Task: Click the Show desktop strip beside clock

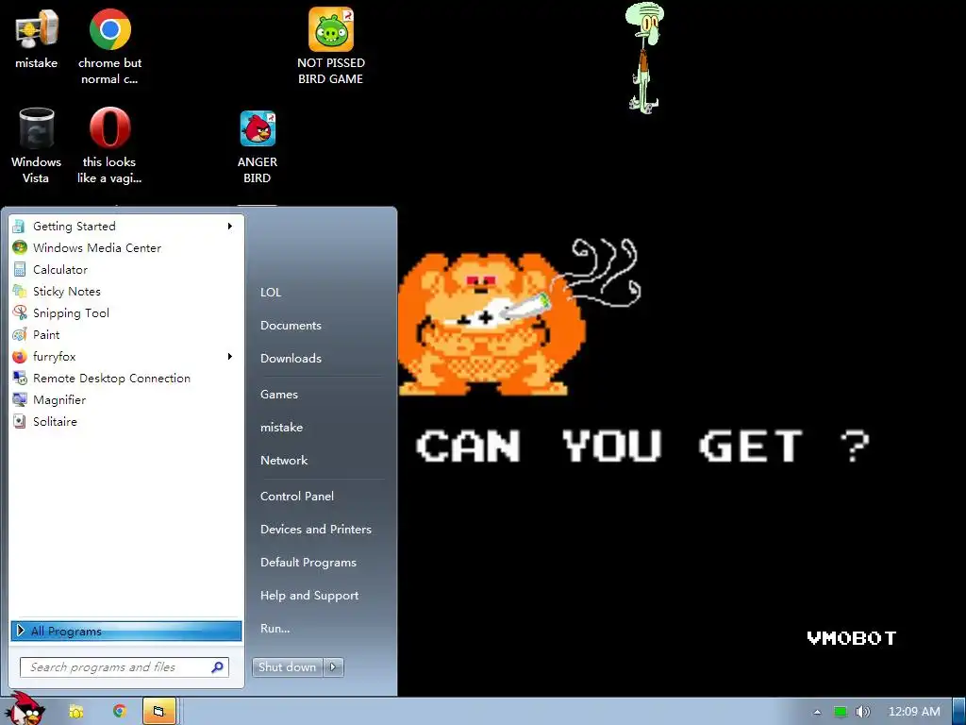Action: (x=958, y=712)
